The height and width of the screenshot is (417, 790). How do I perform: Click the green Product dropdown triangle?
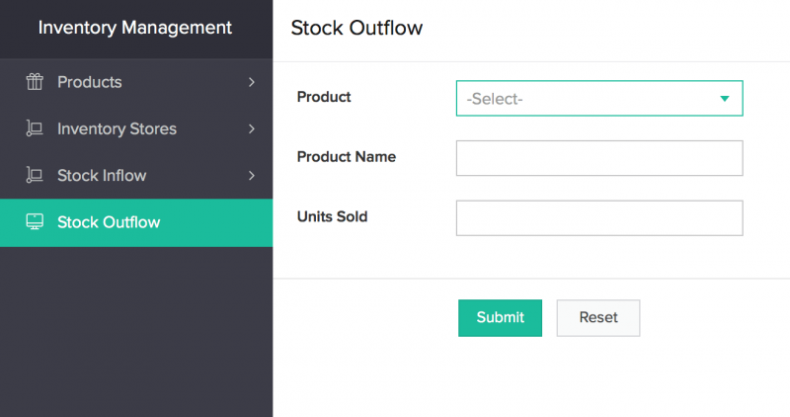coord(725,99)
